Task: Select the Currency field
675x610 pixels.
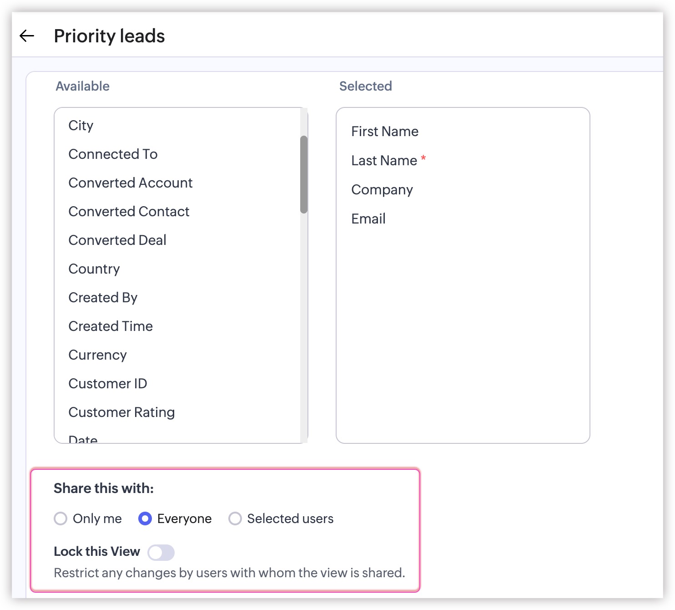Action: click(x=97, y=355)
